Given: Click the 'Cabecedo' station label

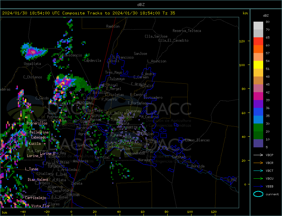Looking at the screenshot, I should 39,137.
